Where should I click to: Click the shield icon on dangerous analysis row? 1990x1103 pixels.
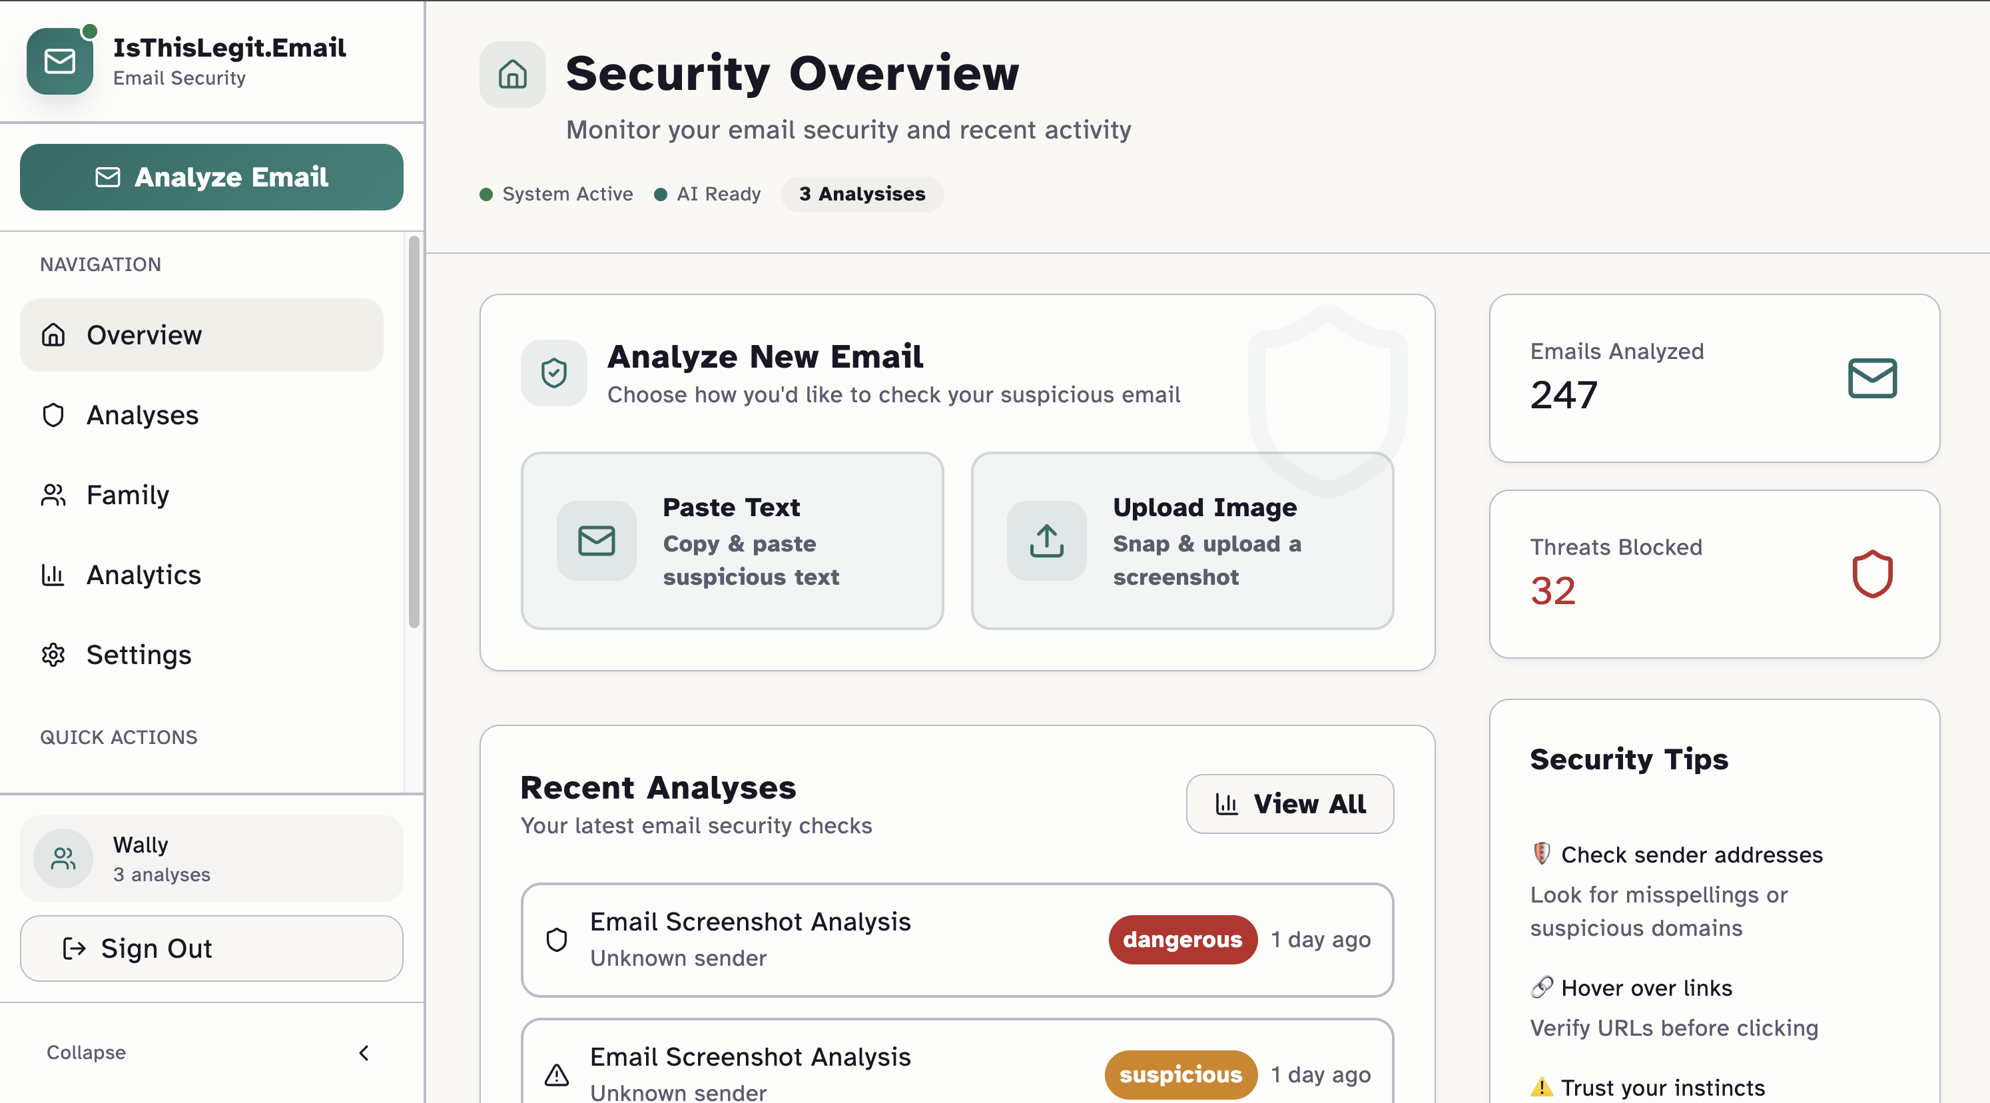pyautogui.click(x=556, y=939)
